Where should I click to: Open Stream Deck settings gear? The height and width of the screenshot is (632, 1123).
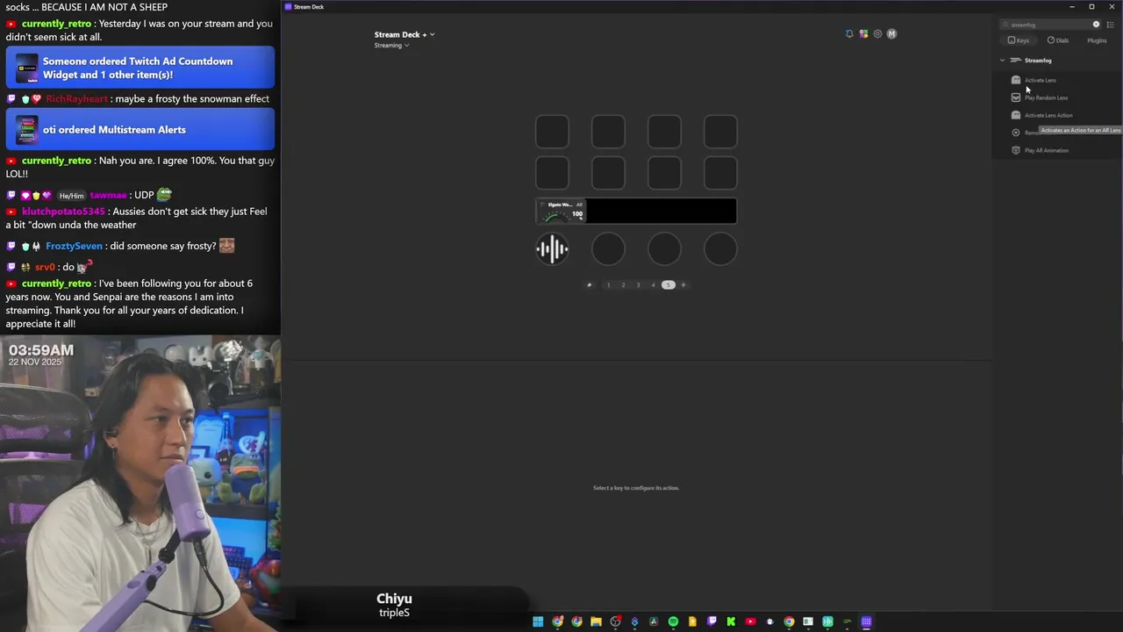tap(877, 34)
